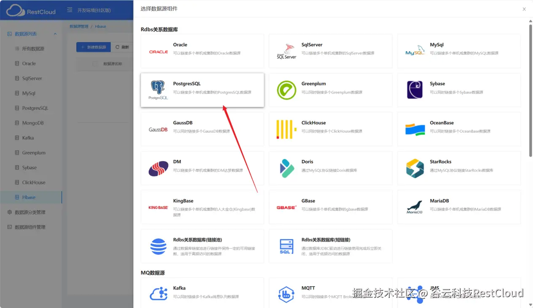Select ClickHouse in the sidebar list
The height and width of the screenshot is (308, 533).
31,183
